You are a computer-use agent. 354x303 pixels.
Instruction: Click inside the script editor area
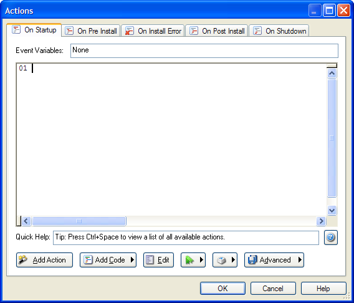pyautogui.click(x=171, y=140)
